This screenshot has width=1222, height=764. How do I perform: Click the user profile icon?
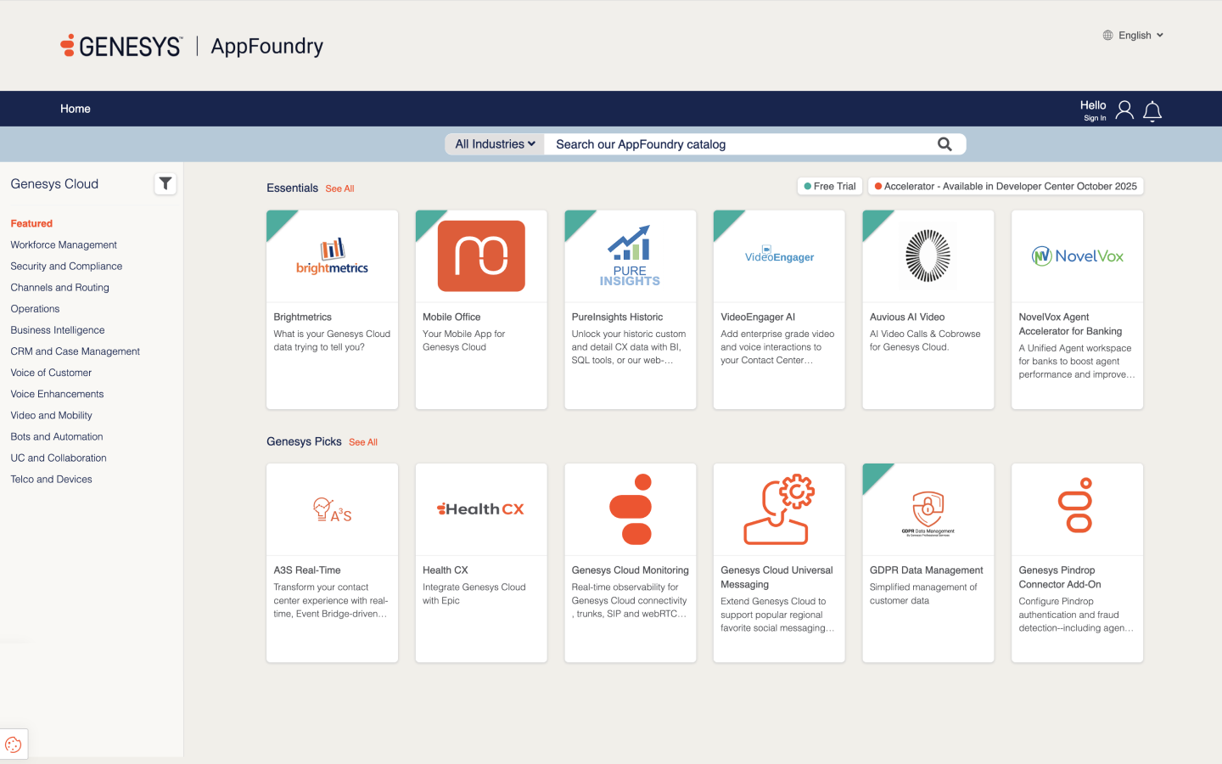[1124, 110]
